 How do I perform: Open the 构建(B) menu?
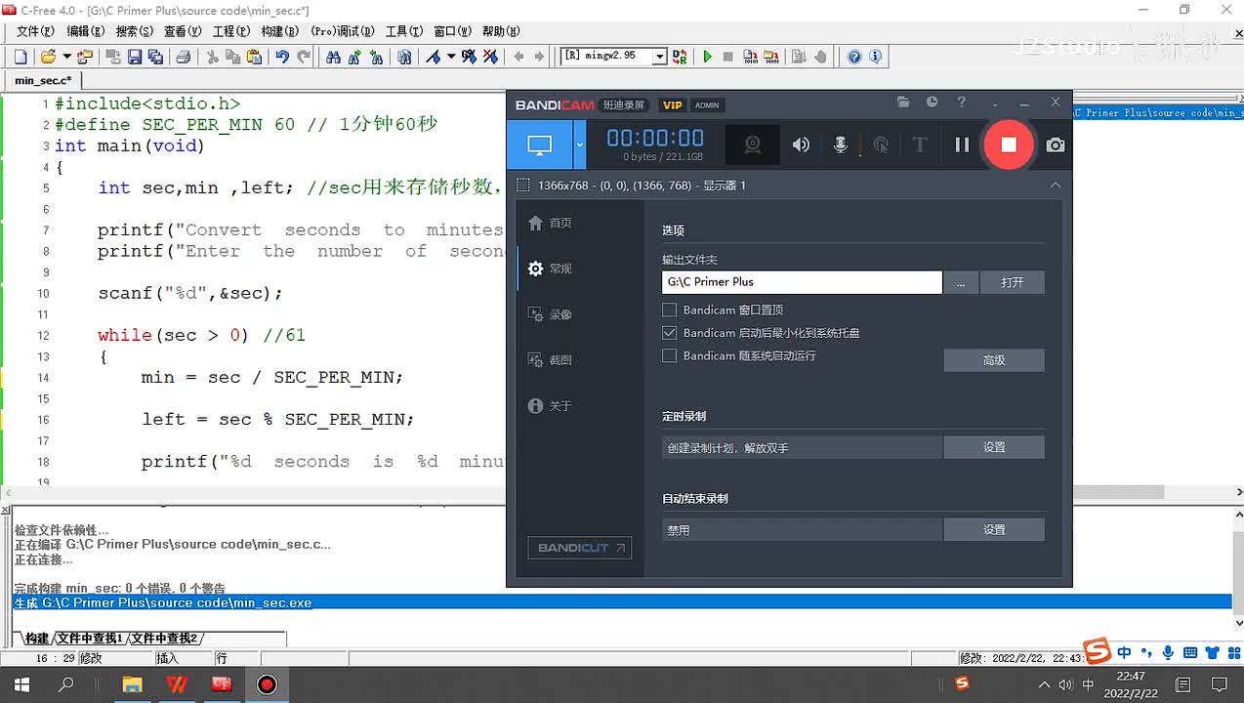279,31
